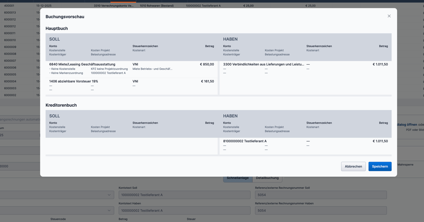Click the Speichern button
This screenshot has width=424, height=222.
(380, 166)
